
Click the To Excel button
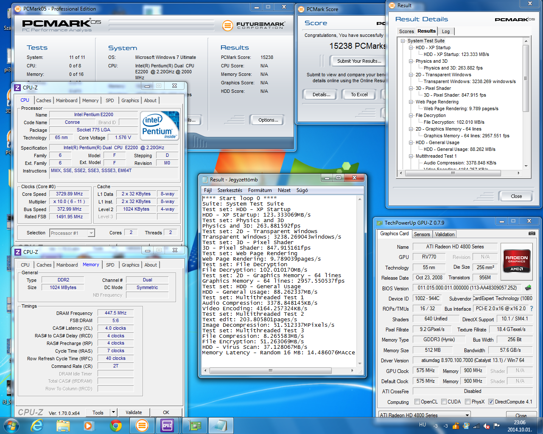(359, 95)
